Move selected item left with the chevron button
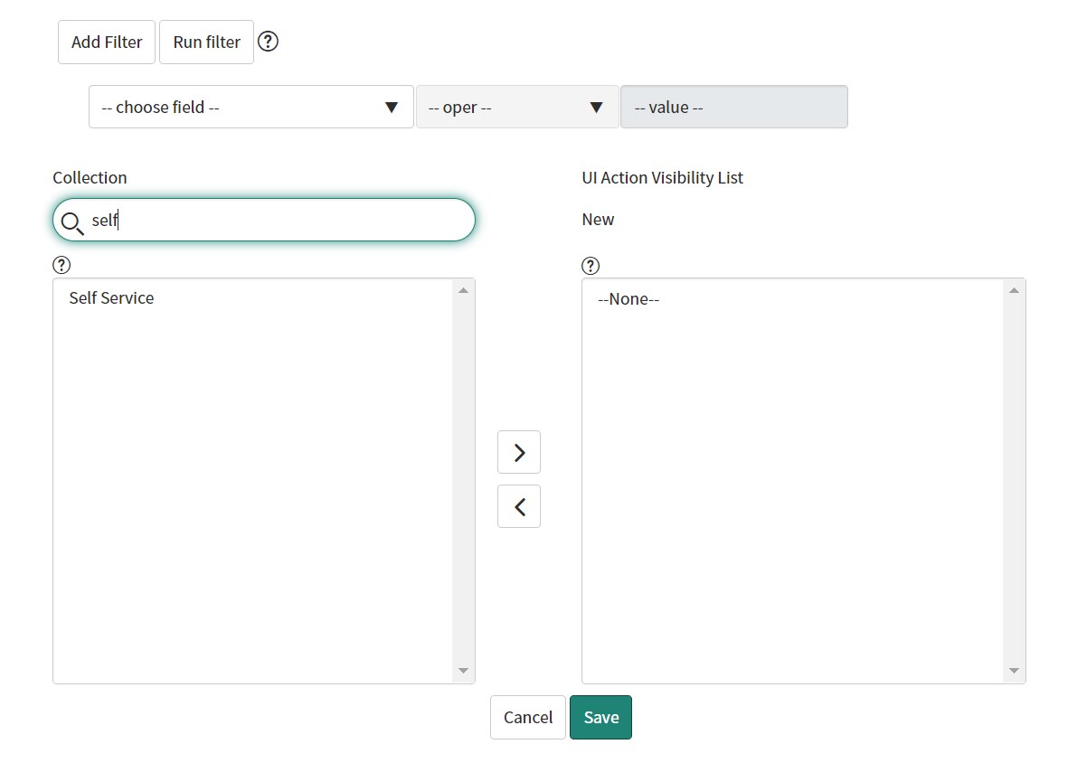Image resolution: width=1077 pixels, height=763 pixels. pos(518,506)
